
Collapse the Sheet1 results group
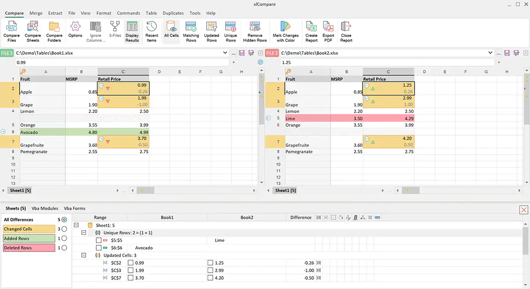[x=76, y=225]
